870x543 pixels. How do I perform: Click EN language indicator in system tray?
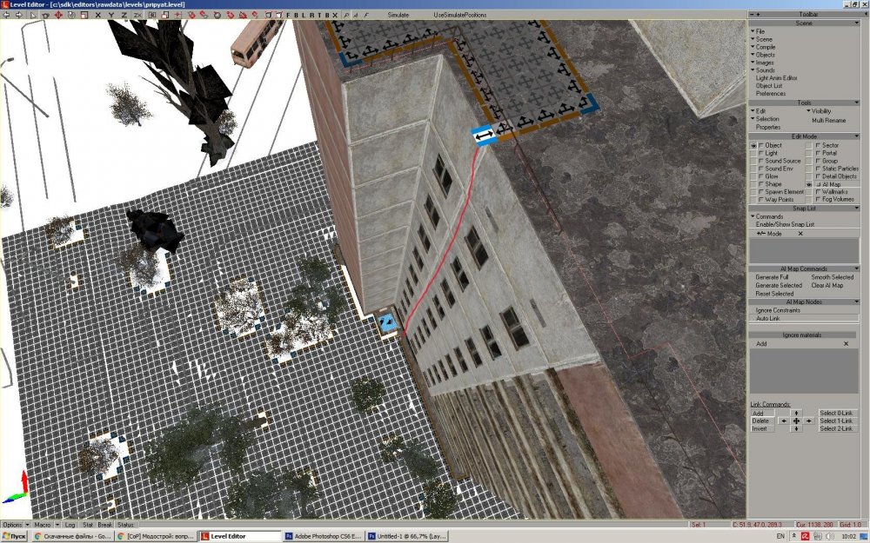(x=780, y=536)
